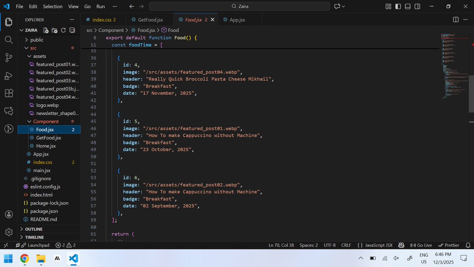The width and height of the screenshot is (474, 267).
Task: Toggle the Secondary Side Bar
Action: (x=418, y=6)
